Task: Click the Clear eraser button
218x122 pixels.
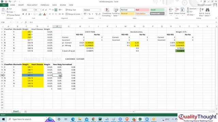Action: tap(191, 15)
